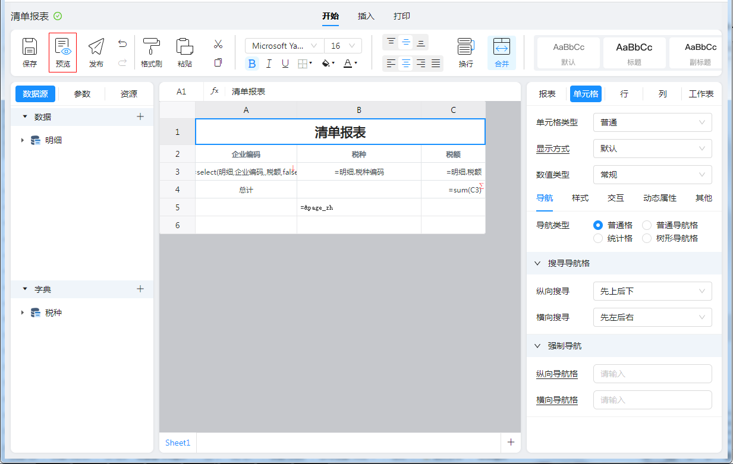Click the cut scissors icon
The width and height of the screenshot is (733, 464).
[x=218, y=44]
